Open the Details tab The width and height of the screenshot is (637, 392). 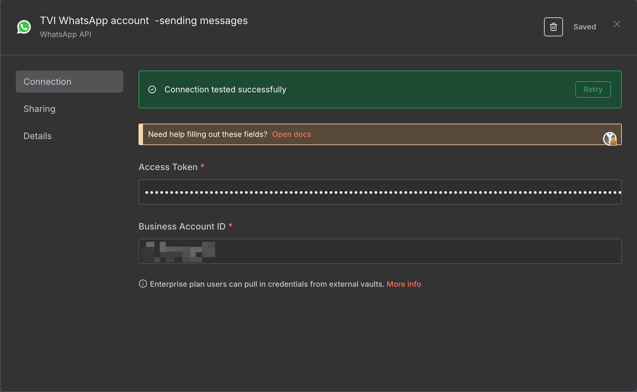(38, 136)
